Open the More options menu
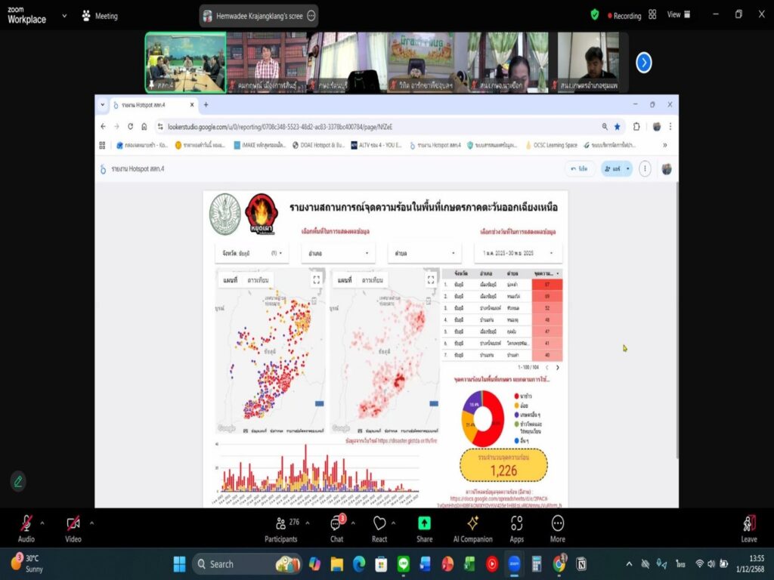Screen dimensions: 774x580 point(557,524)
